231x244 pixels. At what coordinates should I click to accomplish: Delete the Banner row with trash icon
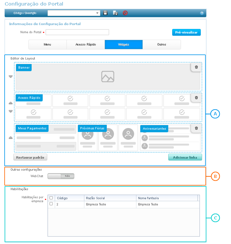tap(197, 67)
